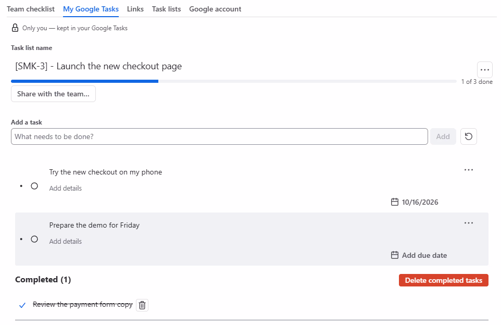Click the struck-through 'Review the payment form copy' text
The height and width of the screenshot is (325, 501).
(x=83, y=305)
